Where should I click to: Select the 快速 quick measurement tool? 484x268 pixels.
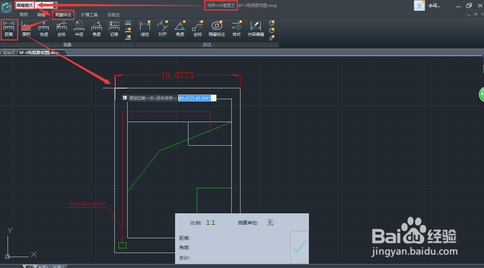click(x=44, y=29)
